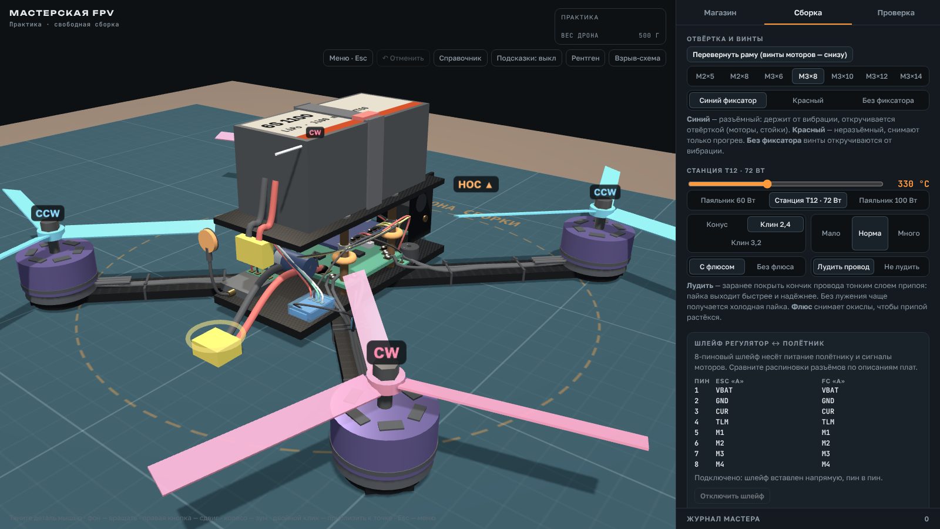Click the CCW label on left motor
Viewport: 940px width, 529px height.
(x=48, y=213)
